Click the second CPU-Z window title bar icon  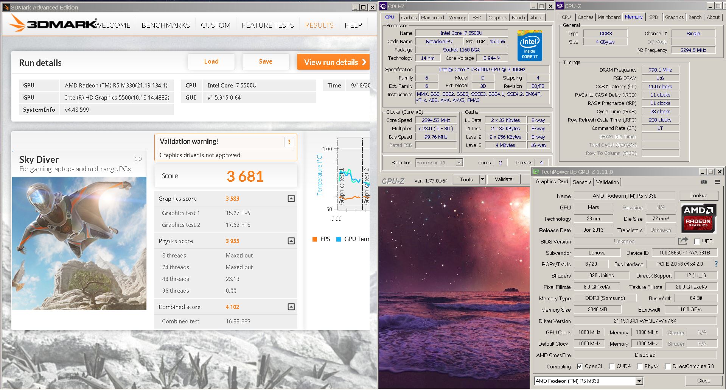pyautogui.click(x=560, y=6)
